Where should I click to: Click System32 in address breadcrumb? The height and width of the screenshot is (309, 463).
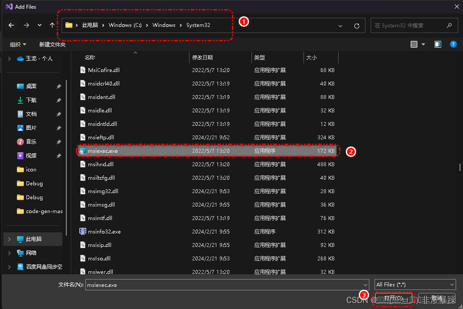coord(198,25)
